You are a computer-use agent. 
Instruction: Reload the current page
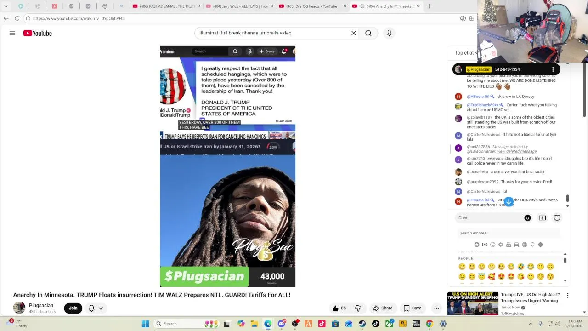tap(17, 18)
